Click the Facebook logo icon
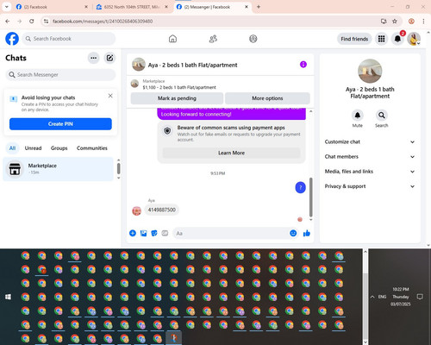 click(12, 39)
